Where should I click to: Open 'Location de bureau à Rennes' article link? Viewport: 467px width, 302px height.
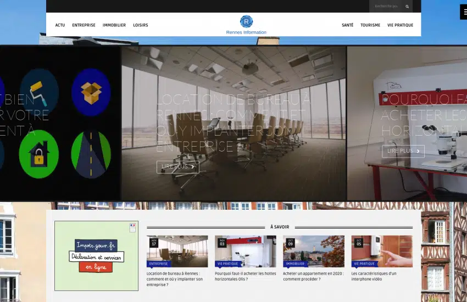175,279
